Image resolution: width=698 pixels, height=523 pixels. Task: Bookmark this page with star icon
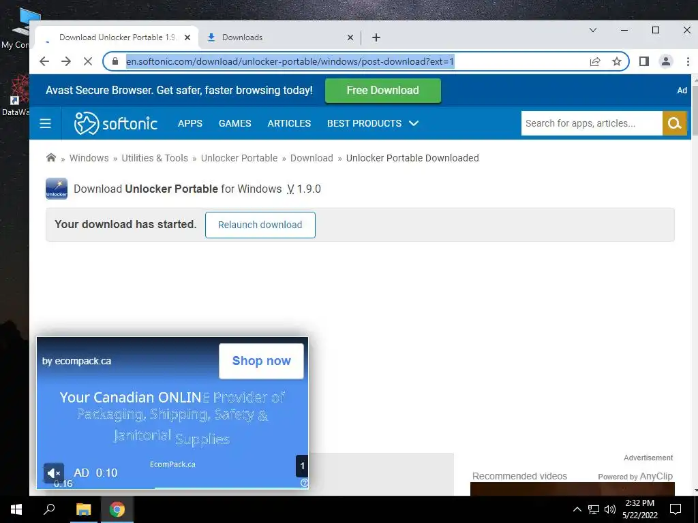pyautogui.click(x=616, y=61)
